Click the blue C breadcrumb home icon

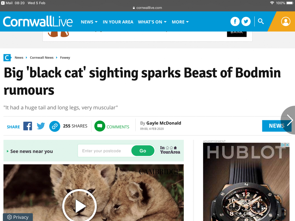coord(7,57)
